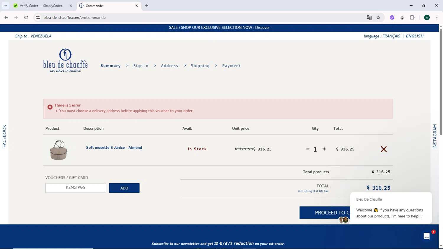Click the chat agents avatar
This screenshot has height=249, width=443.
[x=344, y=220]
